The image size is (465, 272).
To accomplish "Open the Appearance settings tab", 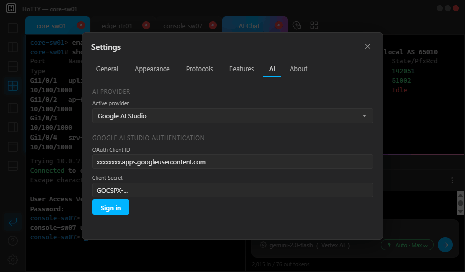I will [x=152, y=69].
